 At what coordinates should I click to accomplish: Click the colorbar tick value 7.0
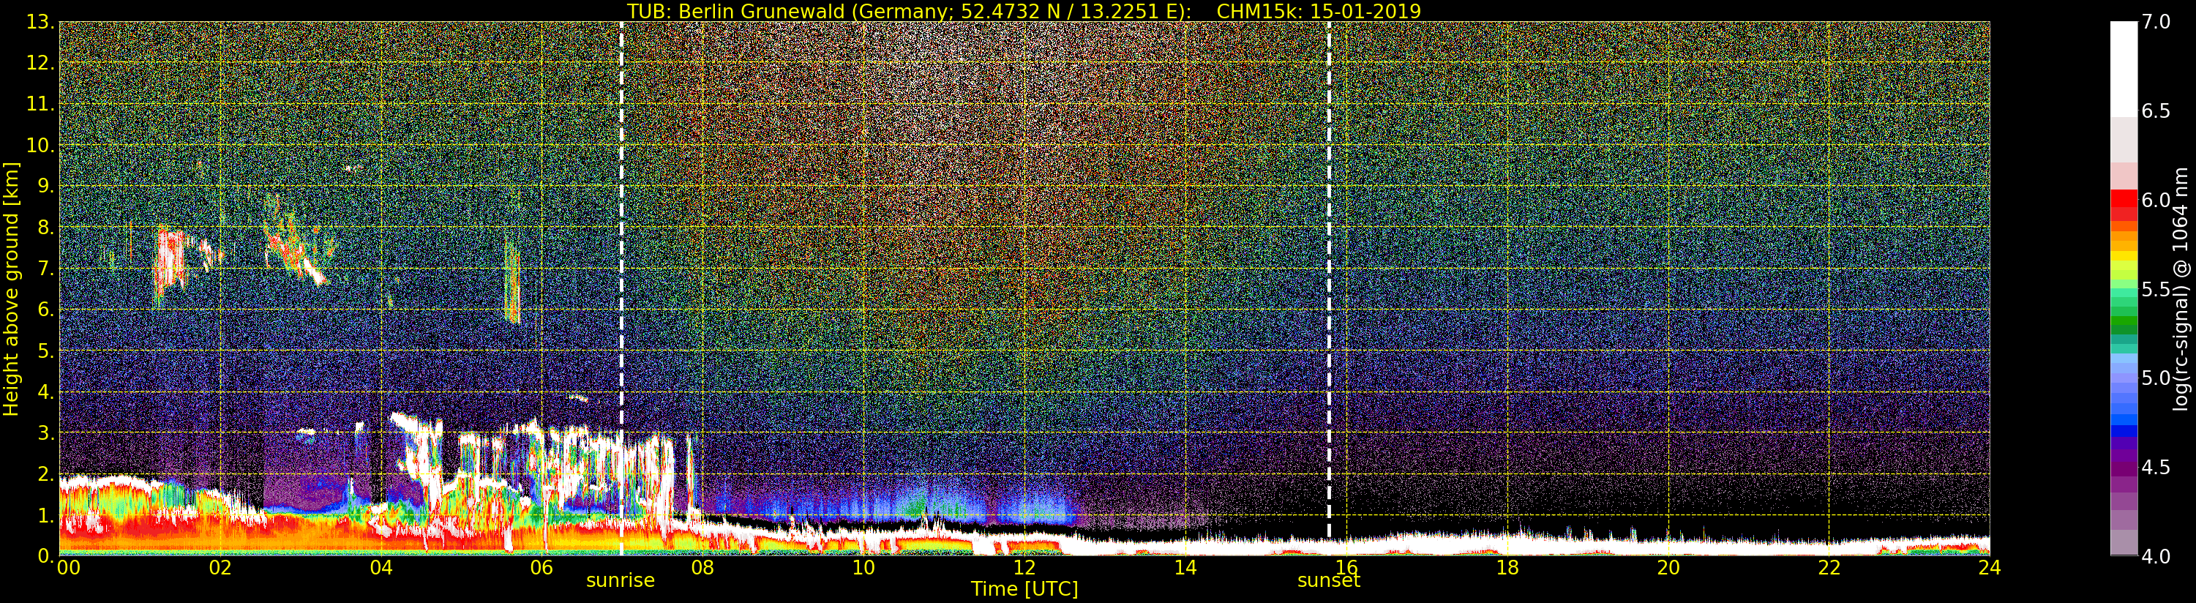pyautogui.click(x=2156, y=21)
